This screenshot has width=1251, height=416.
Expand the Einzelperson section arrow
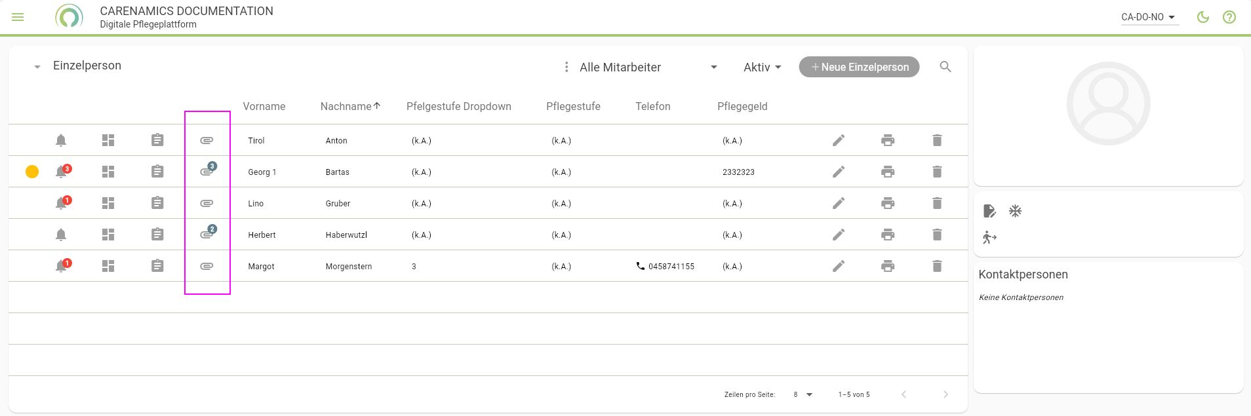37,67
